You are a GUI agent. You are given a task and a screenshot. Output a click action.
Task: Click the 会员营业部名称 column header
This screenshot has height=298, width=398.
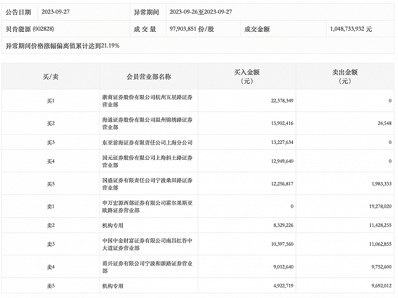click(149, 77)
